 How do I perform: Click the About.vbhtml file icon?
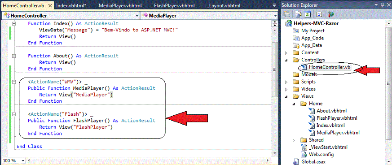(312, 111)
